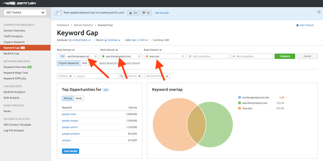Open the SEO Toolkit dropdown
Screen dimensions: 323x161
point(25,12)
